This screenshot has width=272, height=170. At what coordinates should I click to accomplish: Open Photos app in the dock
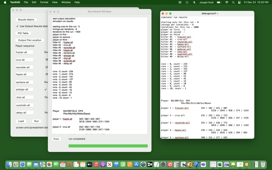[49, 164]
